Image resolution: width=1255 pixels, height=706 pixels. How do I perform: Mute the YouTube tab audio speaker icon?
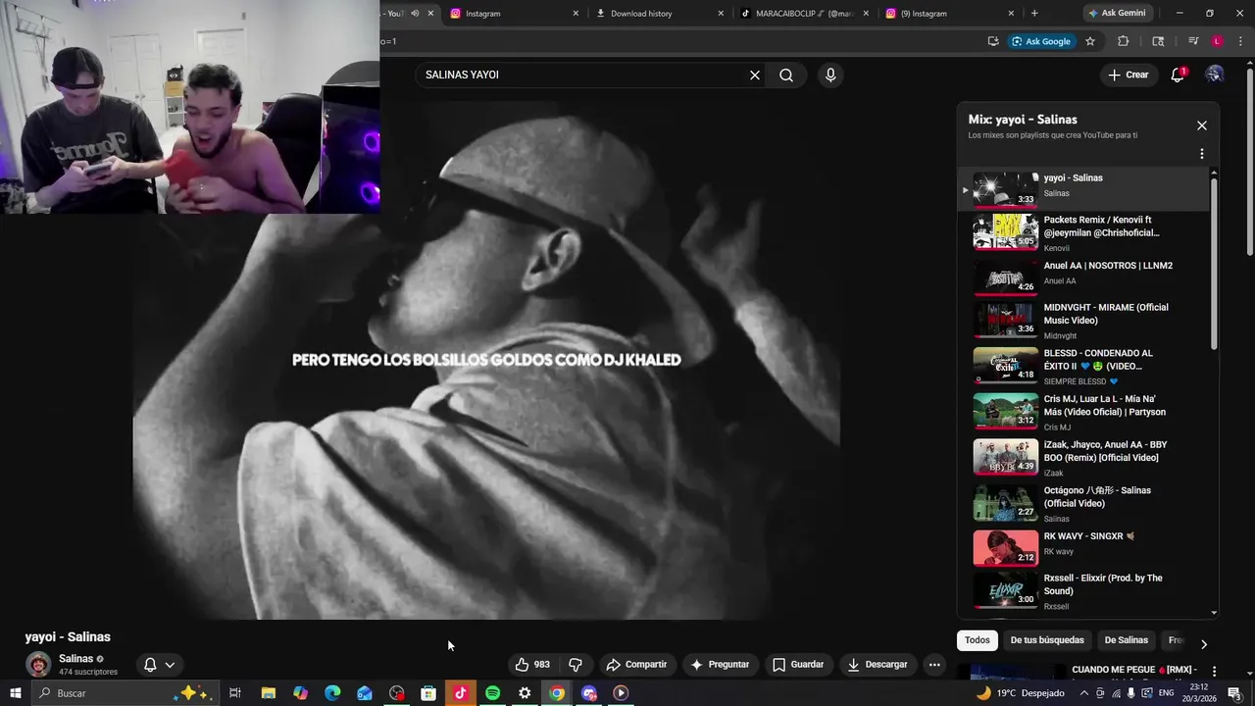tap(415, 13)
